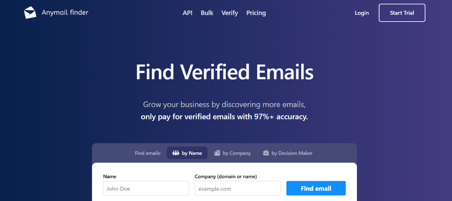Open the API page from navigation
Screen dimensions: 452x201
[187, 13]
